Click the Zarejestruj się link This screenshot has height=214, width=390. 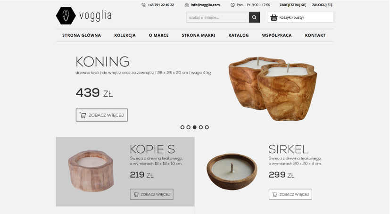coord(293,5)
